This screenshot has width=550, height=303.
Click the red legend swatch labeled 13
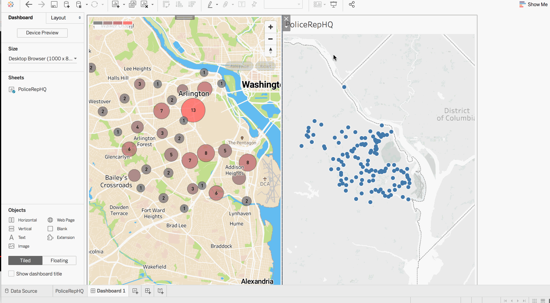pos(127,23)
